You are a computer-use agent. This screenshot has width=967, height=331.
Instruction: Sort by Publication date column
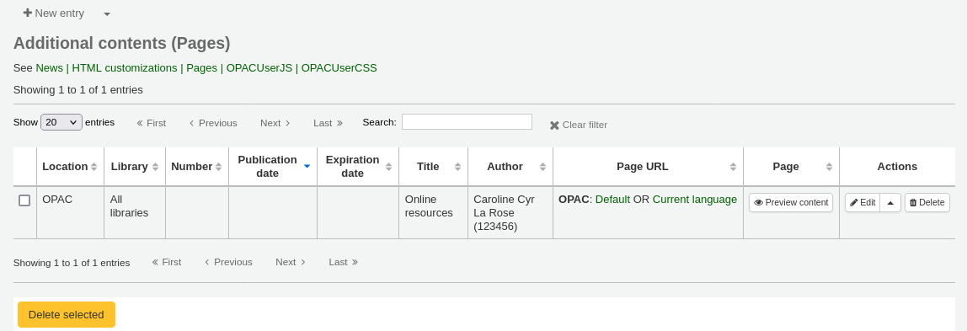click(x=273, y=167)
